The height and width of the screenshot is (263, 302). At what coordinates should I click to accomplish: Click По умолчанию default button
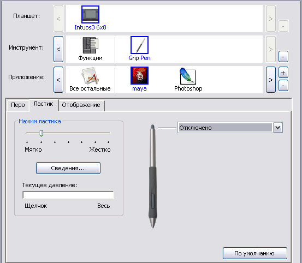tap(255, 253)
